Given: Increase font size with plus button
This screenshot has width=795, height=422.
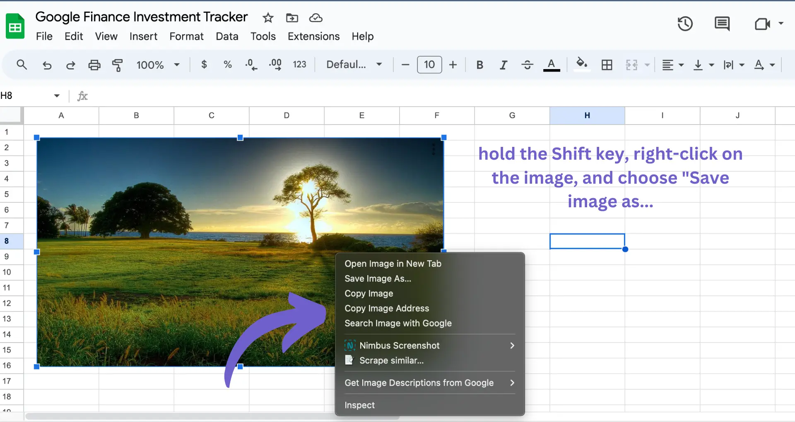Looking at the screenshot, I should (453, 65).
